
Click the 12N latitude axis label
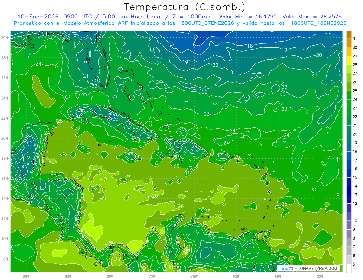click(5, 219)
